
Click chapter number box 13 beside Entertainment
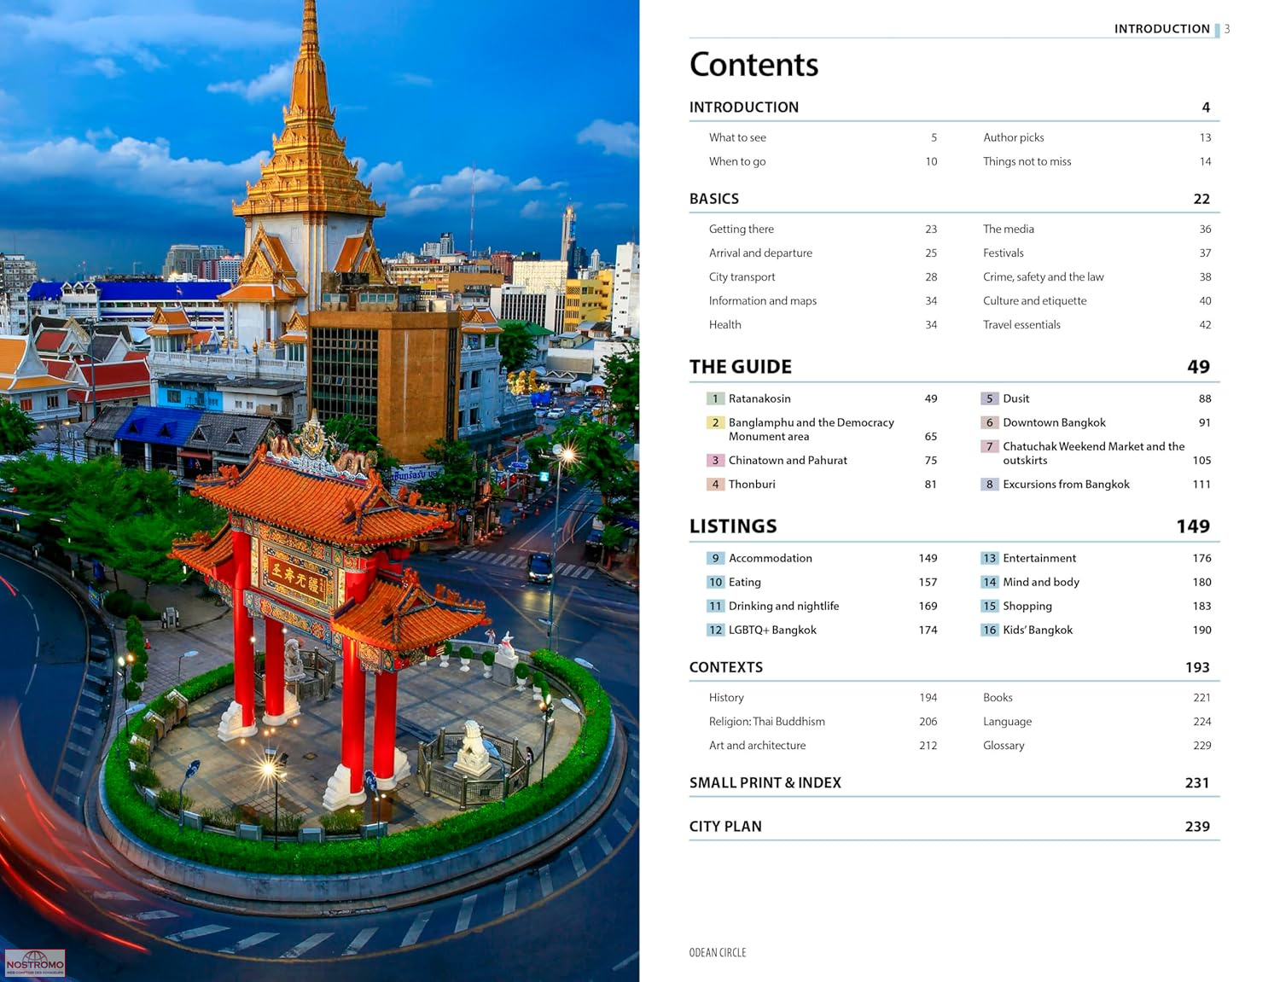coord(989,558)
